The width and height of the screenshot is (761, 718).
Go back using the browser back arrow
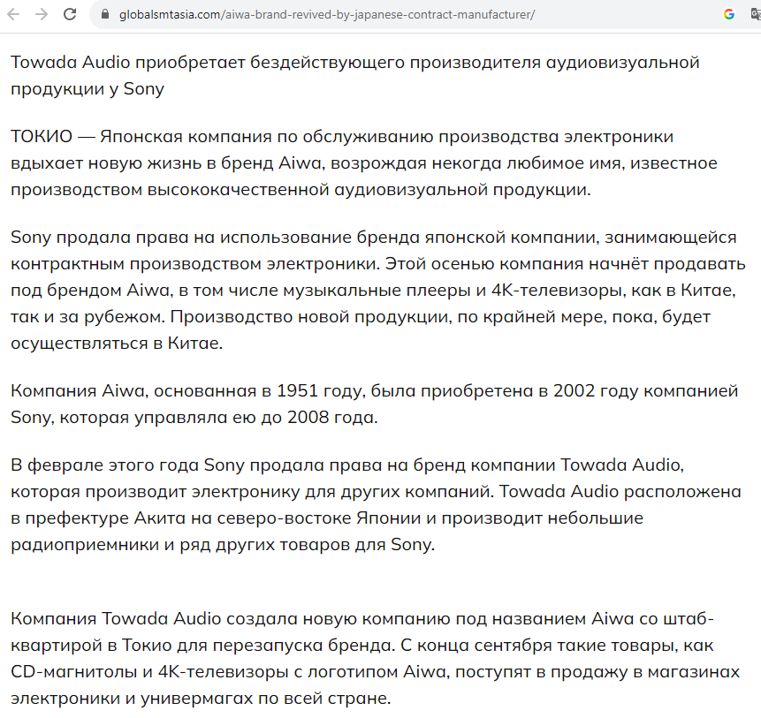coord(13,14)
